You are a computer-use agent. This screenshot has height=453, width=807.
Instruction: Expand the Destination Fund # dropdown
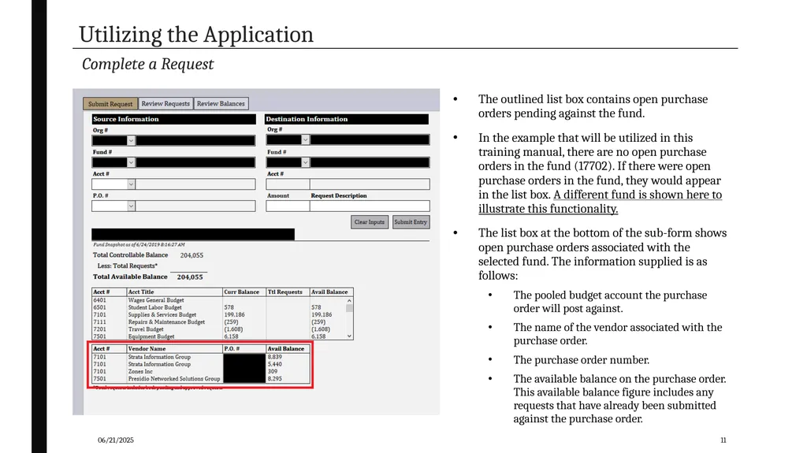click(x=305, y=162)
